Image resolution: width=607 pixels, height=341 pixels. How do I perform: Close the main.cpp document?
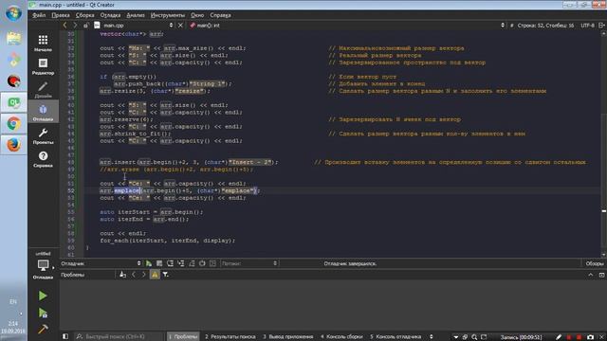point(180,26)
